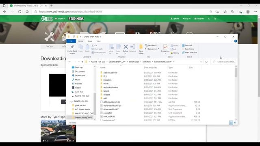Image resolution: width=260 pixels, height=146 pixels.
Task: Click file list vertical scrollbar
Action: point(236,73)
